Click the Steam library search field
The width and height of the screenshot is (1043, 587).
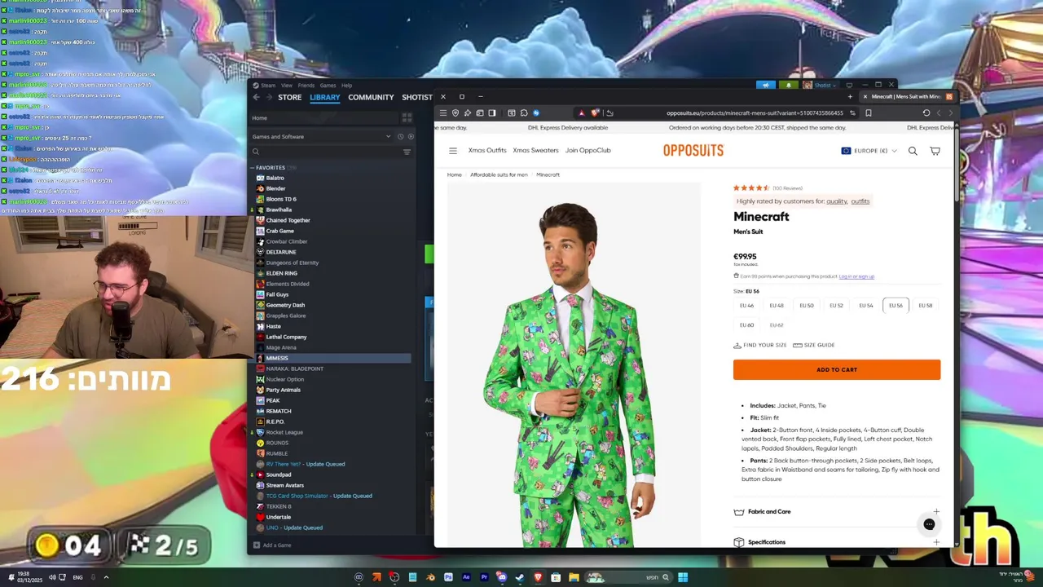pyautogui.click(x=324, y=152)
